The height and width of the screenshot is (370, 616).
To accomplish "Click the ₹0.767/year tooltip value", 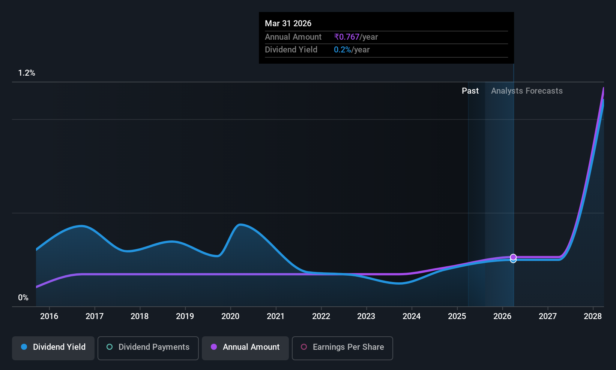I will pos(356,37).
